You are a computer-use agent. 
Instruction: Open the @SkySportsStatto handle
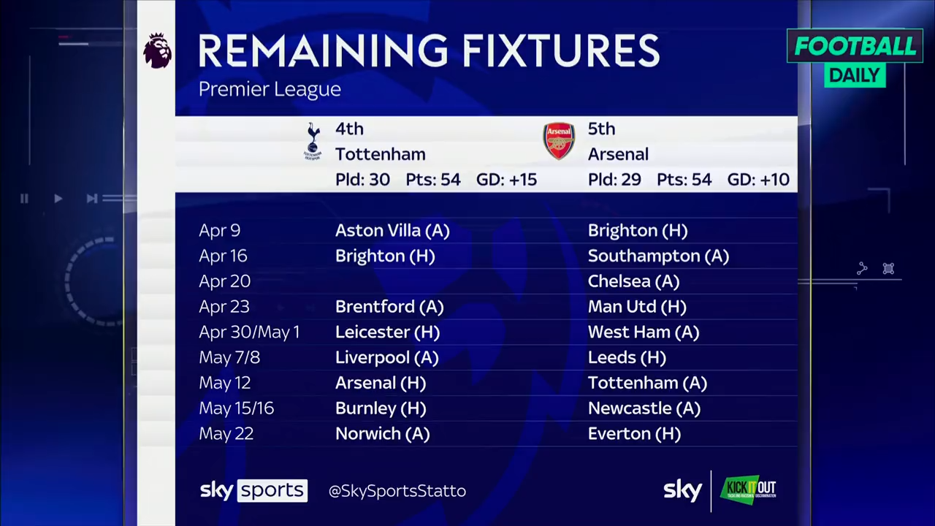[397, 491]
